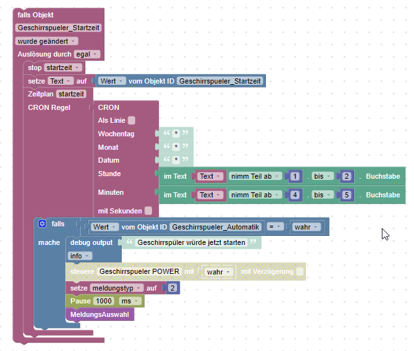Open the gear mutator on the falls block
The height and width of the screenshot is (351, 414).
click(x=42, y=224)
